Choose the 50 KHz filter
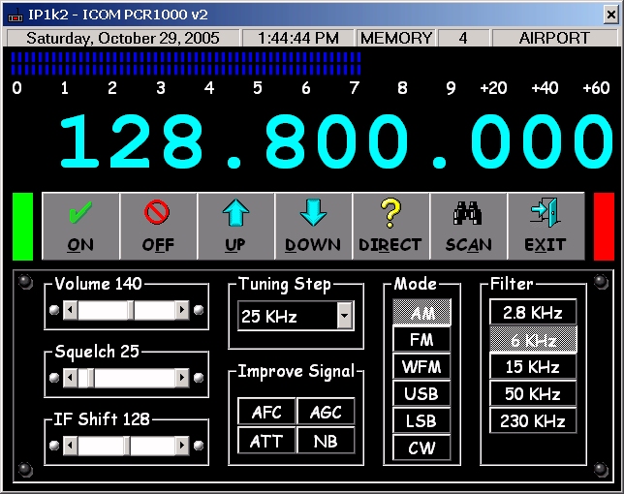The width and height of the screenshot is (624, 494). coord(533,393)
